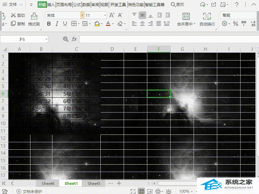Open the font size dropdown

pos(105,15)
